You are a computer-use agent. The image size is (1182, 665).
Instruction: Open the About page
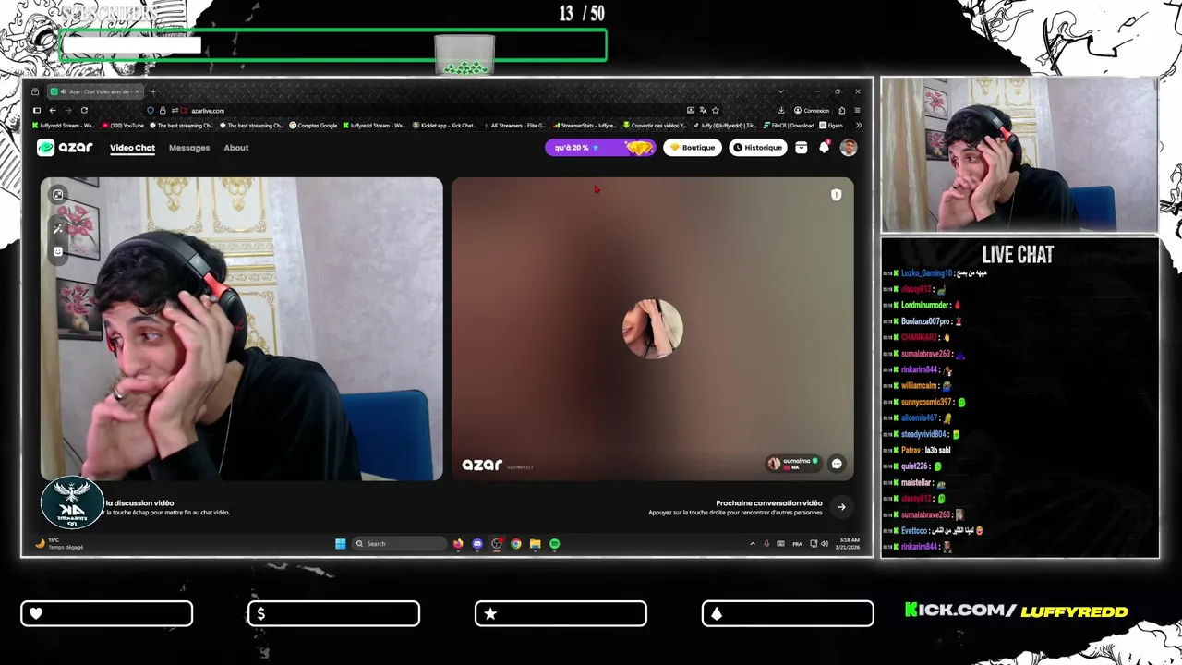pyautogui.click(x=236, y=148)
